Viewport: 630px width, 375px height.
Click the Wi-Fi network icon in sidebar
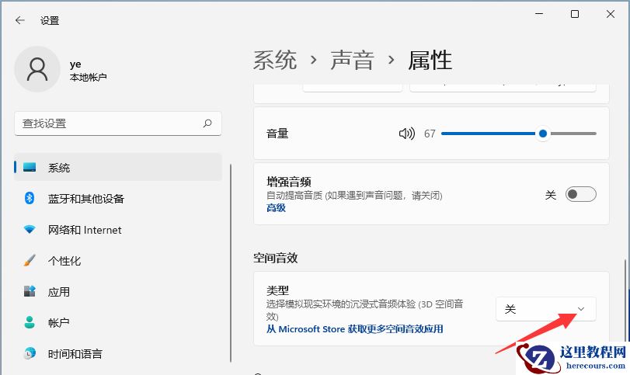click(x=30, y=229)
